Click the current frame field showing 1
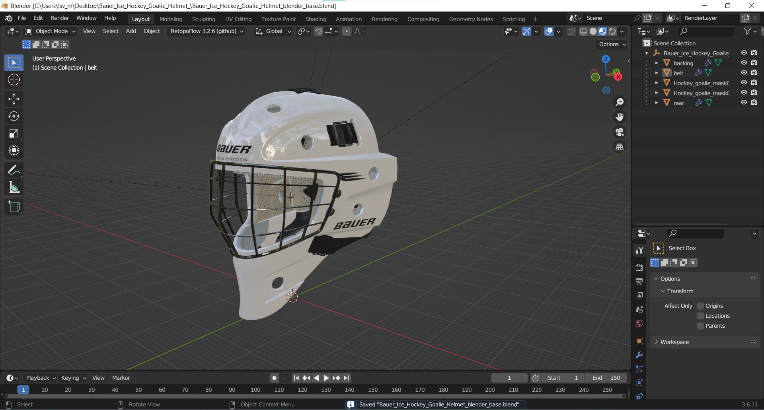This screenshot has height=410, width=764. [x=509, y=378]
